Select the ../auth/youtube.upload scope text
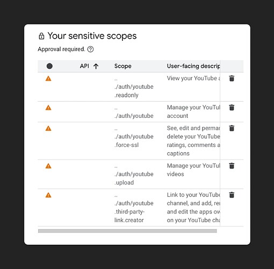 (x=134, y=174)
